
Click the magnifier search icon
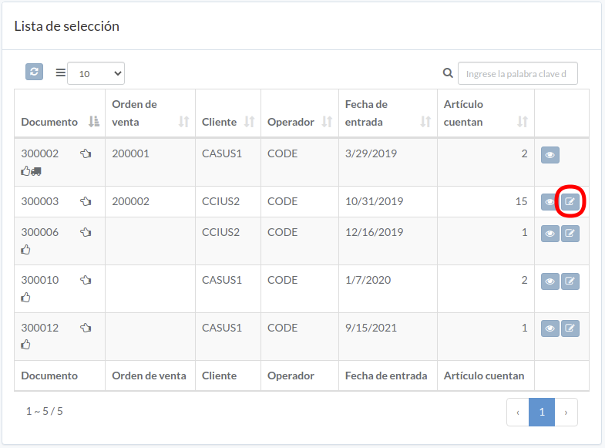448,73
